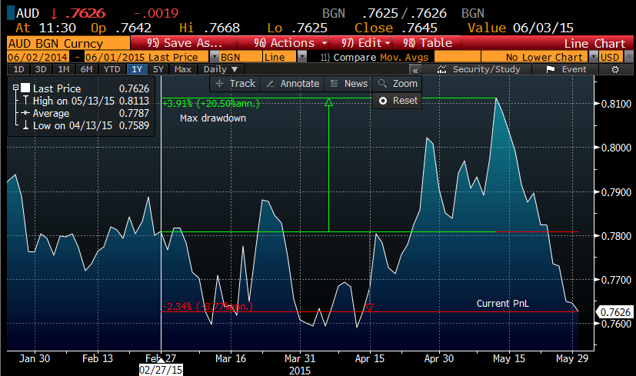The width and height of the screenshot is (636, 376).
Task: Collapse the Last Price legend tree
Action: coord(15,88)
